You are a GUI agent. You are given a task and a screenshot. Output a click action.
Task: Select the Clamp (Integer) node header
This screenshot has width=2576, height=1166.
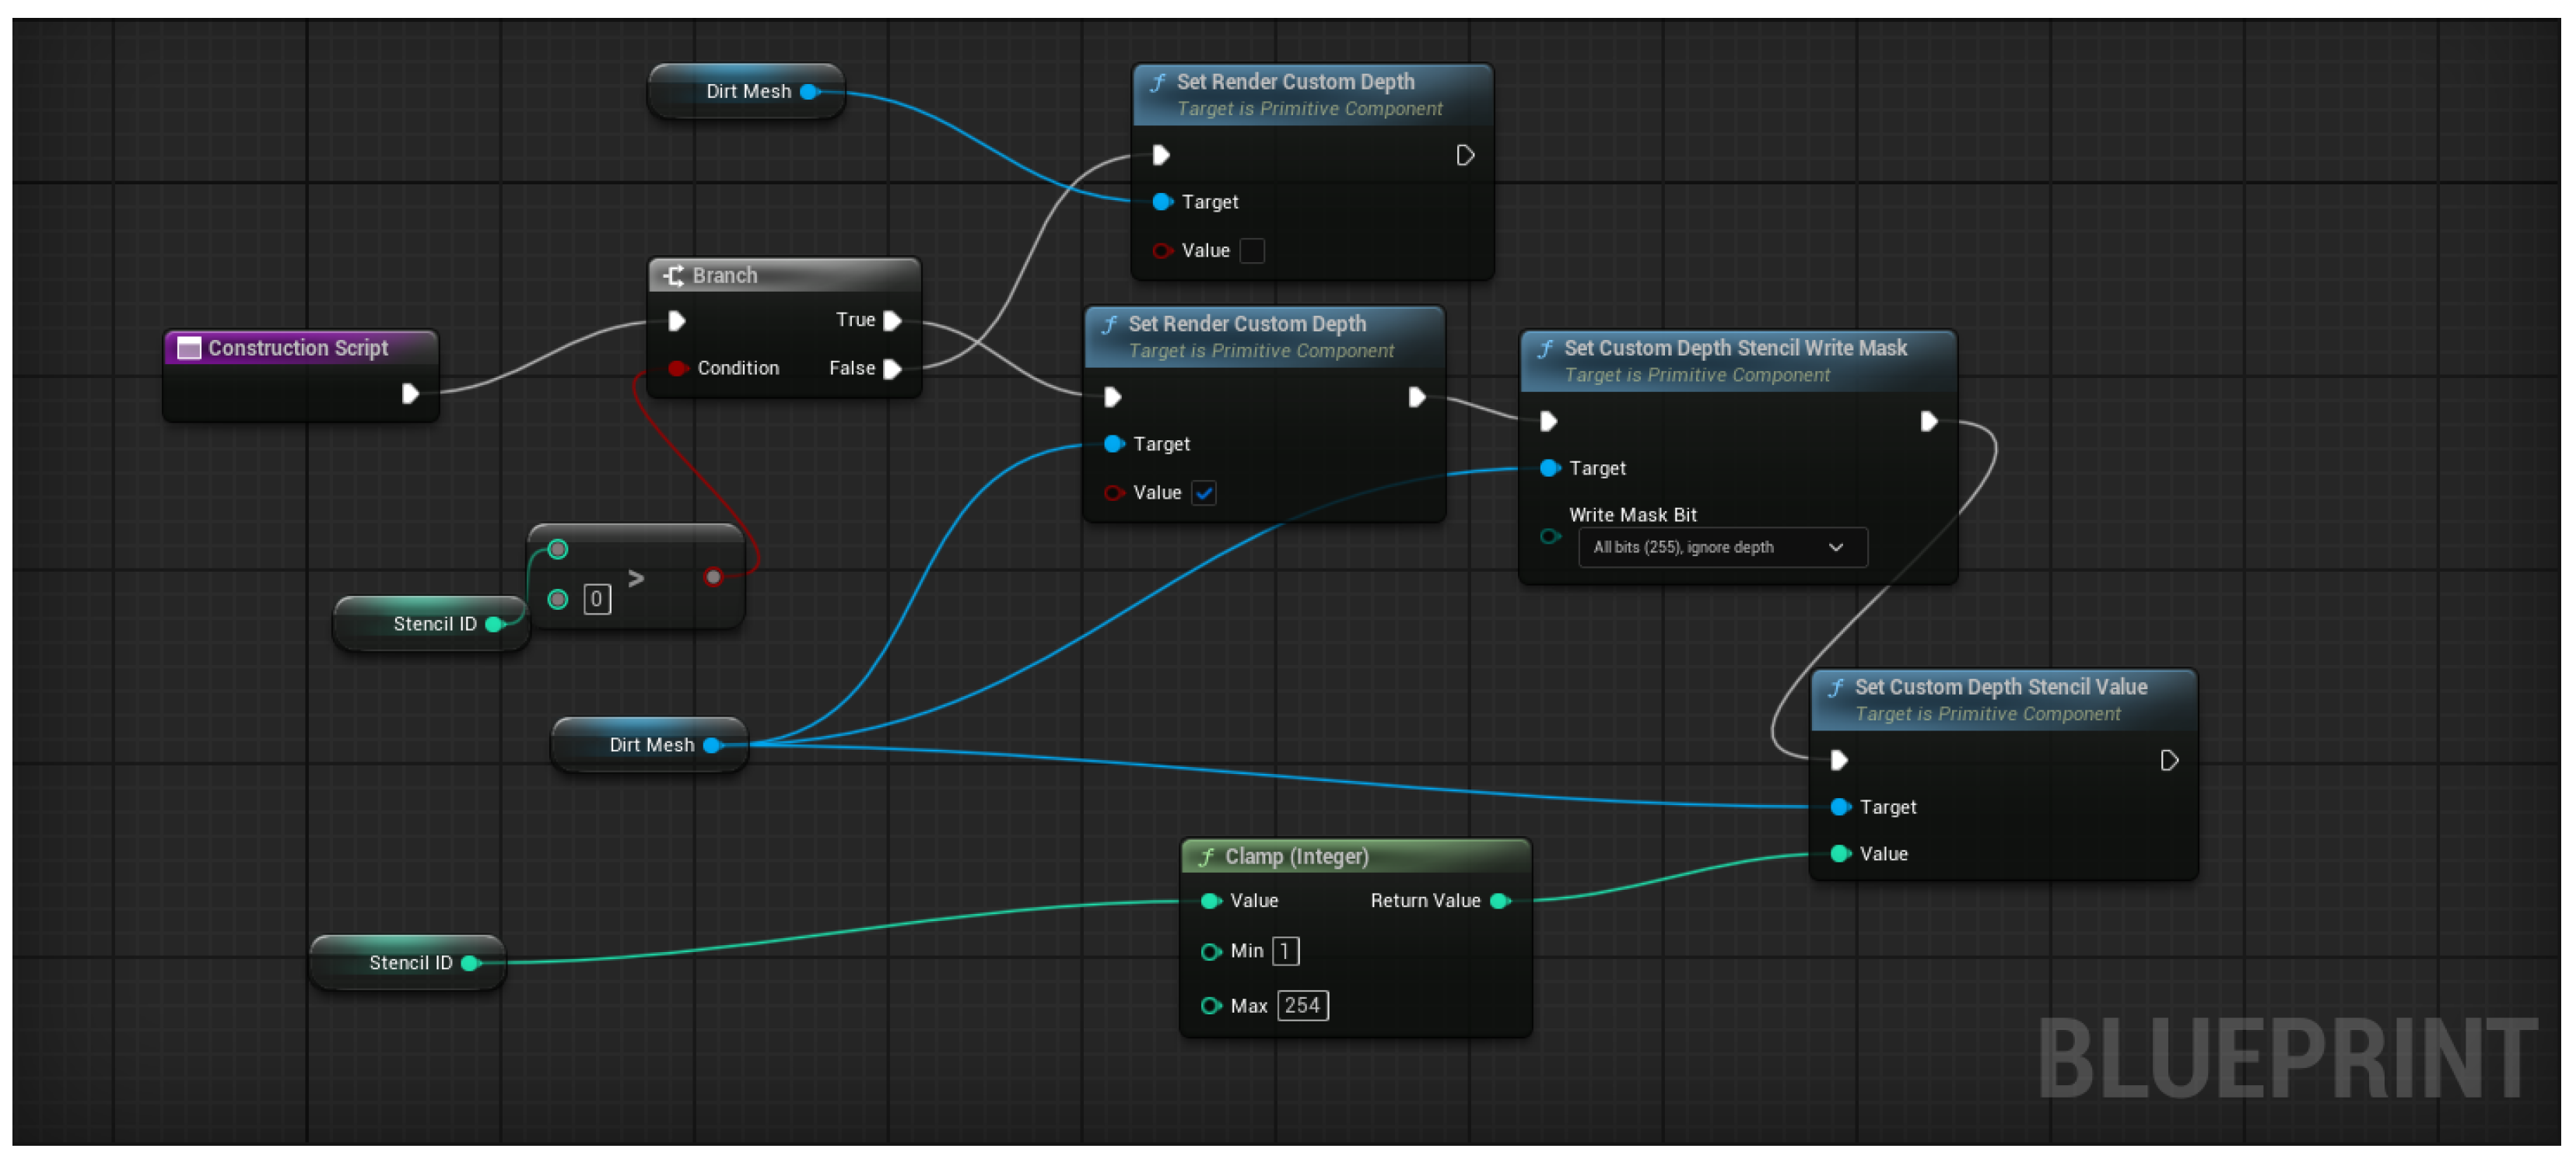1297,857
